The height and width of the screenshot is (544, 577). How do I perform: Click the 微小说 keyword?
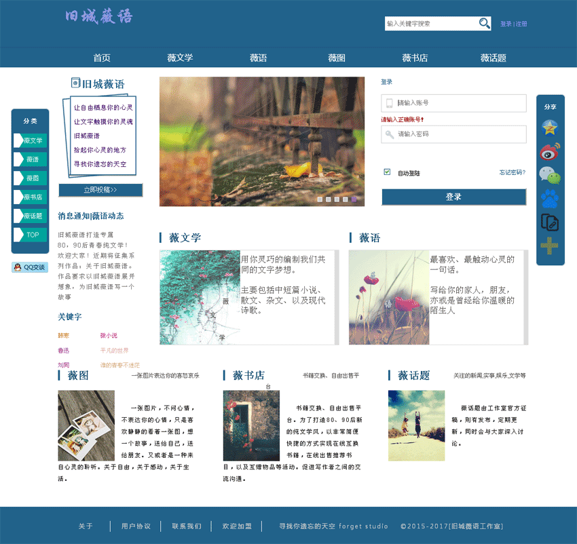coord(109,336)
